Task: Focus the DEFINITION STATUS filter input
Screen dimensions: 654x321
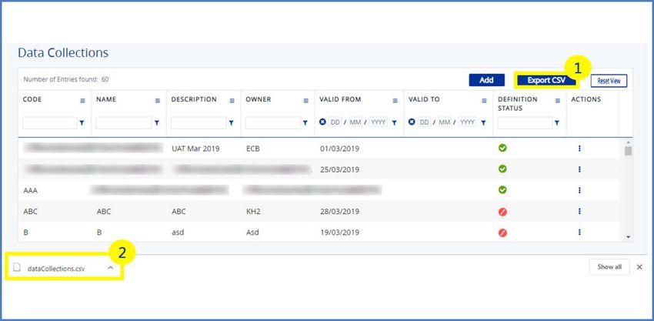Action: pyautogui.click(x=525, y=122)
